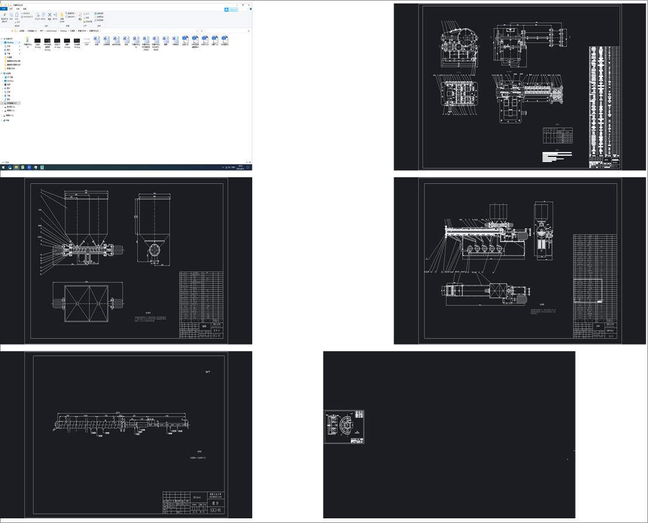This screenshot has width=648, height=523.
Task: Click the Copy icon in Explorer ribbon
Action: pos(11,16)
